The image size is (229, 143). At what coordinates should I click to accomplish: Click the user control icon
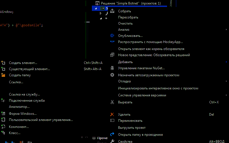click(x=3, y=120)
